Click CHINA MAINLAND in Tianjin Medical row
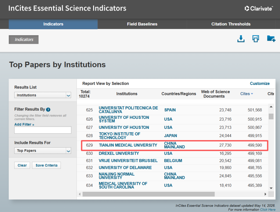This screenshot has width=280, height=212. (x=174, y=145)
